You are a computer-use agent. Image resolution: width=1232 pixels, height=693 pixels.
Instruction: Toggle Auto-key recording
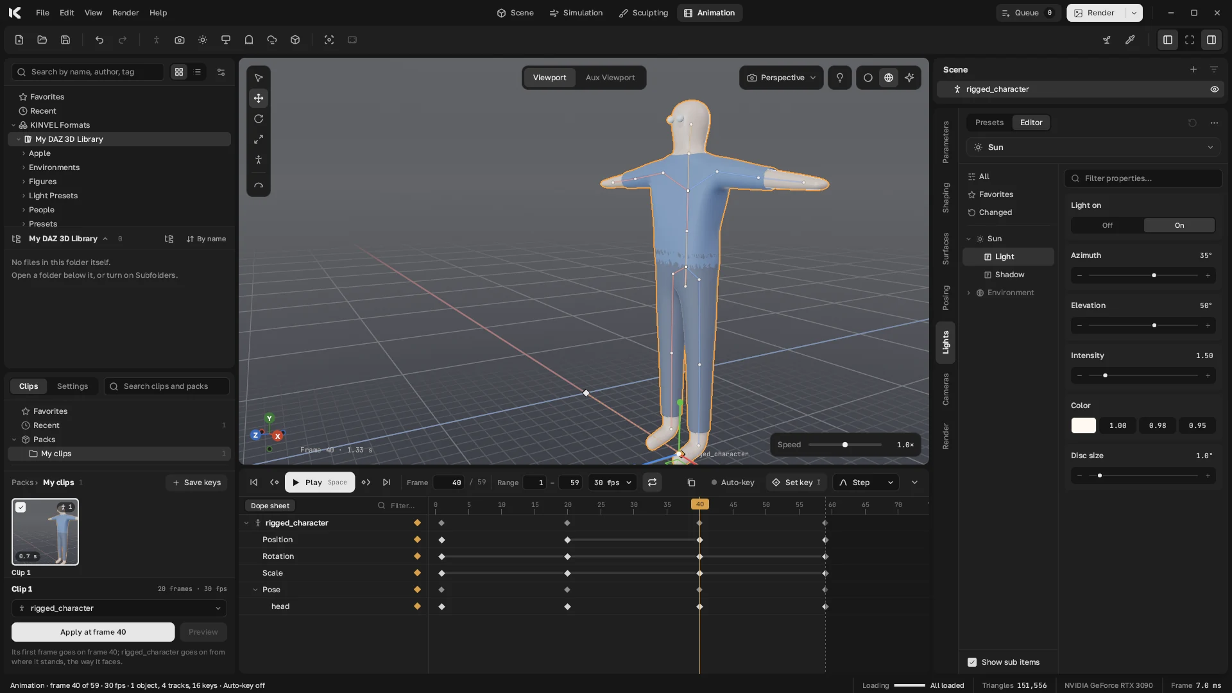point(733,483)
